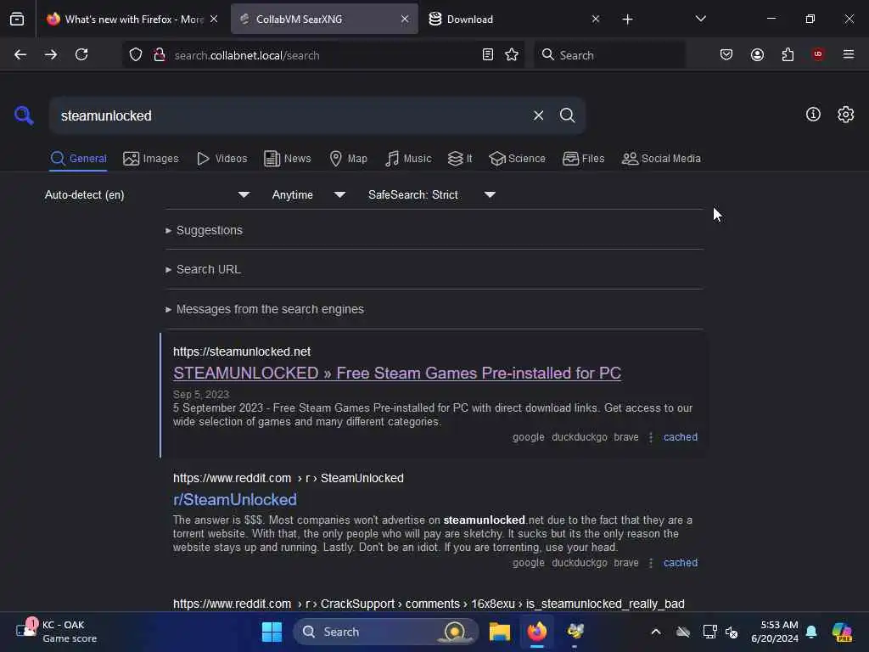Select the General search category
Image resolution: width=869 pixels, height=652 pixels.
click(78, 159)
